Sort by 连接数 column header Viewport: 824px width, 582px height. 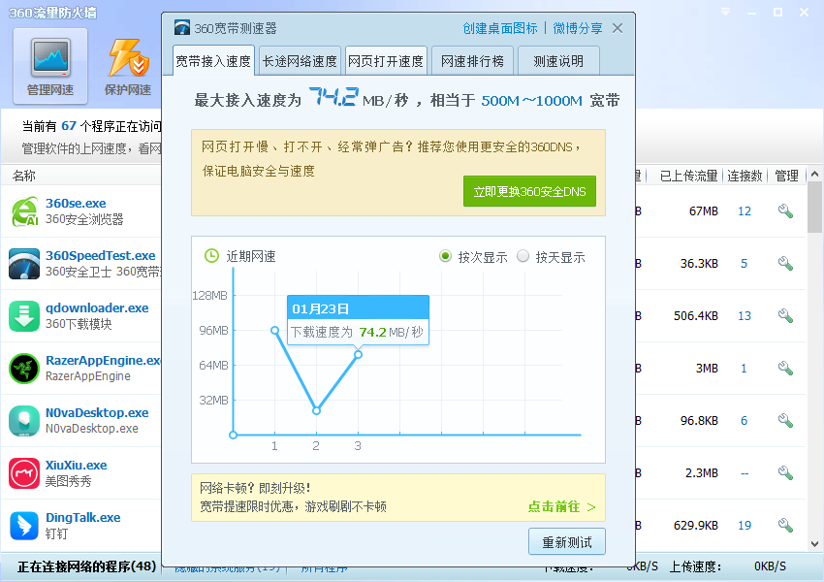[745, 177]
